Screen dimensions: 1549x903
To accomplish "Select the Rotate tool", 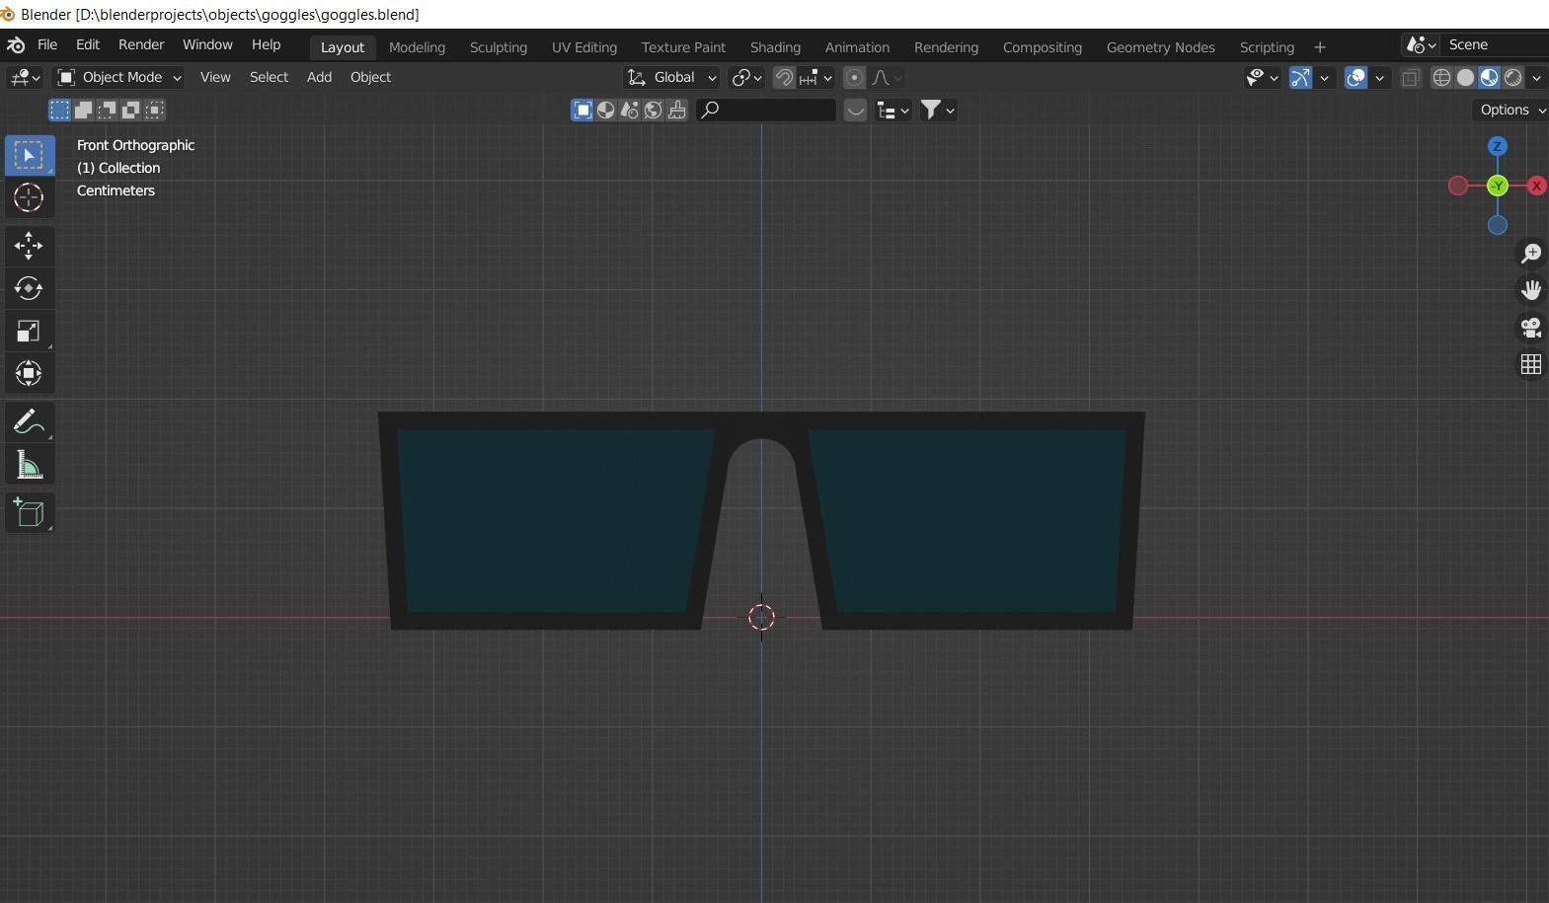I will point(29,288).
